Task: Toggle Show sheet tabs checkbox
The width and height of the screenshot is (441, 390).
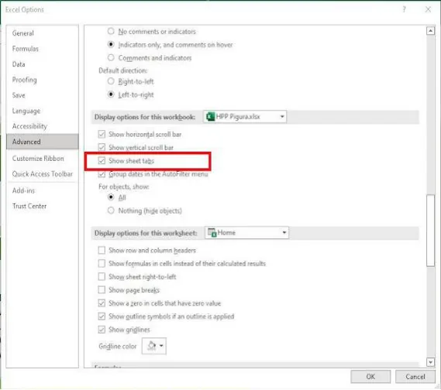Action: (x=102, y=161)
